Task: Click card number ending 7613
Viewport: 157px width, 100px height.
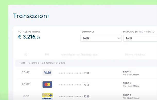Action: point(74,85)
